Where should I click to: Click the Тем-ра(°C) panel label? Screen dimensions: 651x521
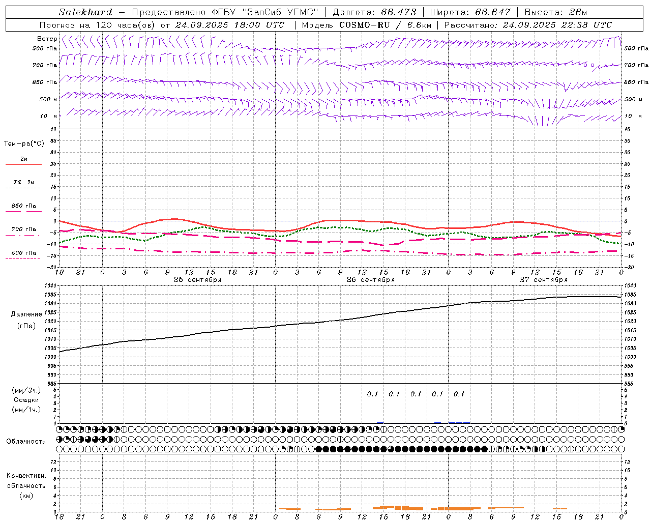click(24, 144)
